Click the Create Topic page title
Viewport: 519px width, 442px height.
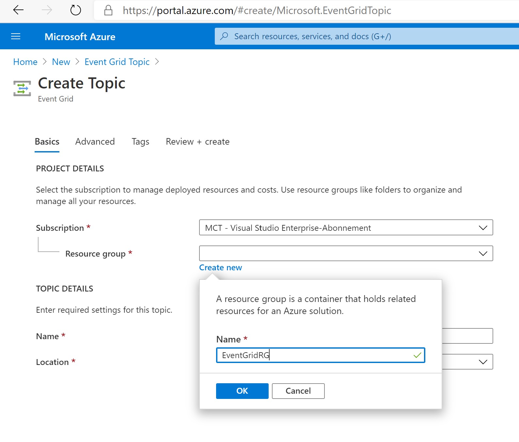pos(82,83)
